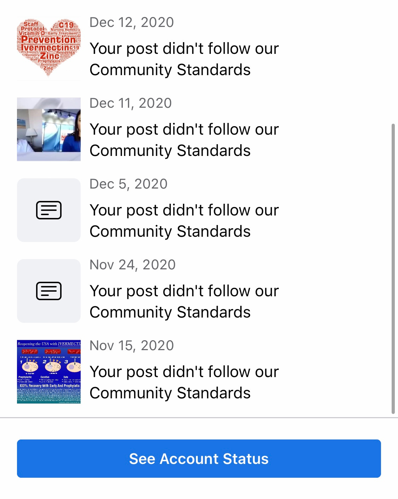Open the Dec 5 violation message text
Image resolution: width=398 pixels, height=499 pixels.
coord(184,221)
